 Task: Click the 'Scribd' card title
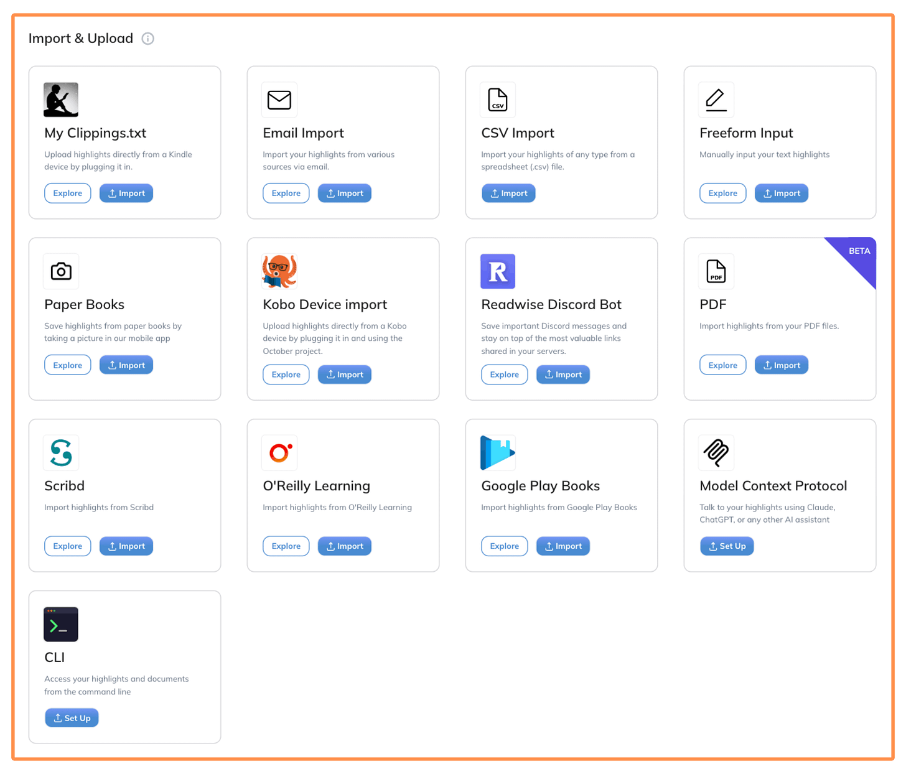64,486
